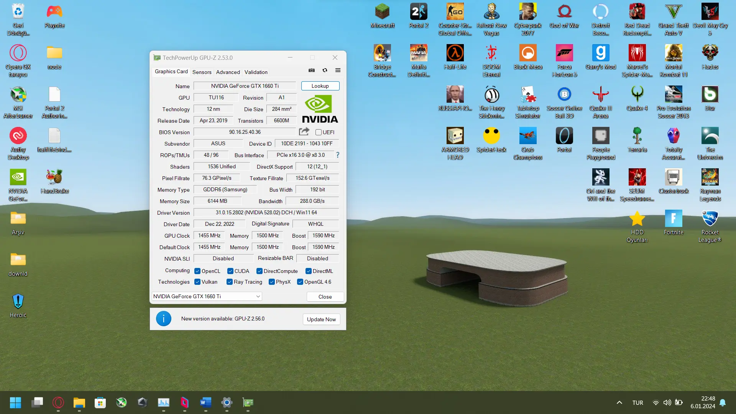
Task: Open File Explorer from taskbar
Action: [79, 402]
